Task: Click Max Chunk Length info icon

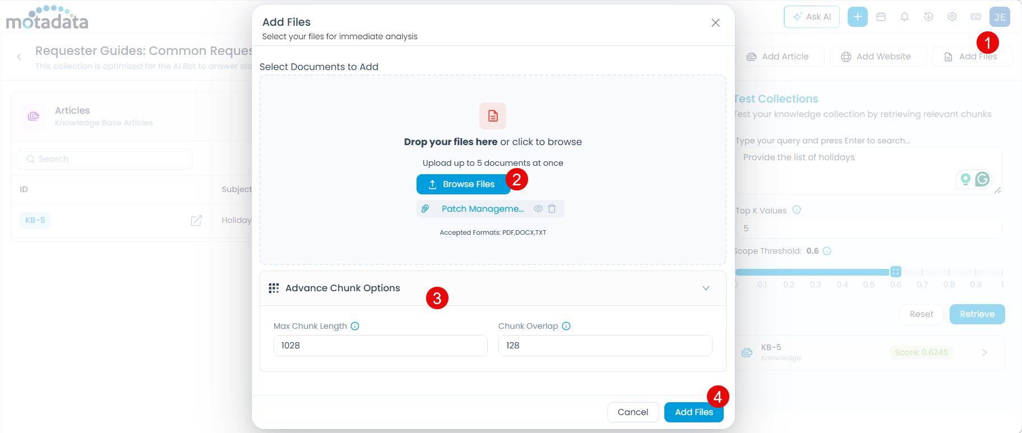Action: pyautogui.click(x=355, y=326)
